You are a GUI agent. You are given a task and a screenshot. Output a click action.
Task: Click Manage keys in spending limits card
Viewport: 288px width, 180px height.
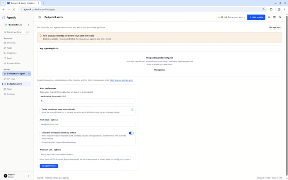pos(159,70)
